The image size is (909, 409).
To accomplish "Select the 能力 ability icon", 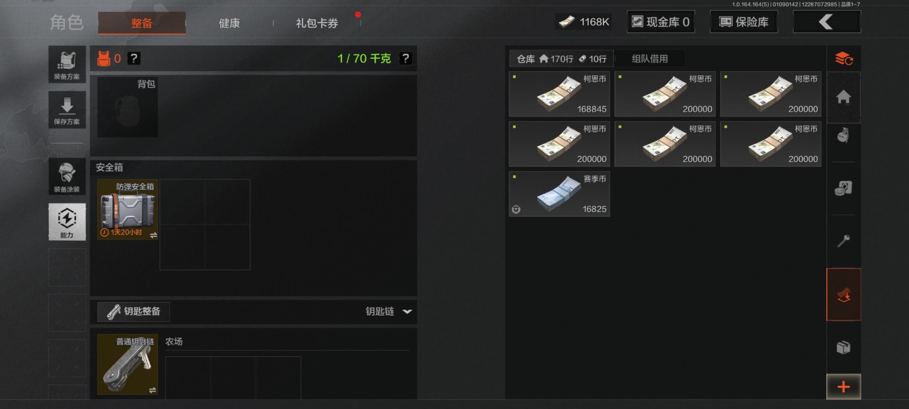I will (67, 222).
